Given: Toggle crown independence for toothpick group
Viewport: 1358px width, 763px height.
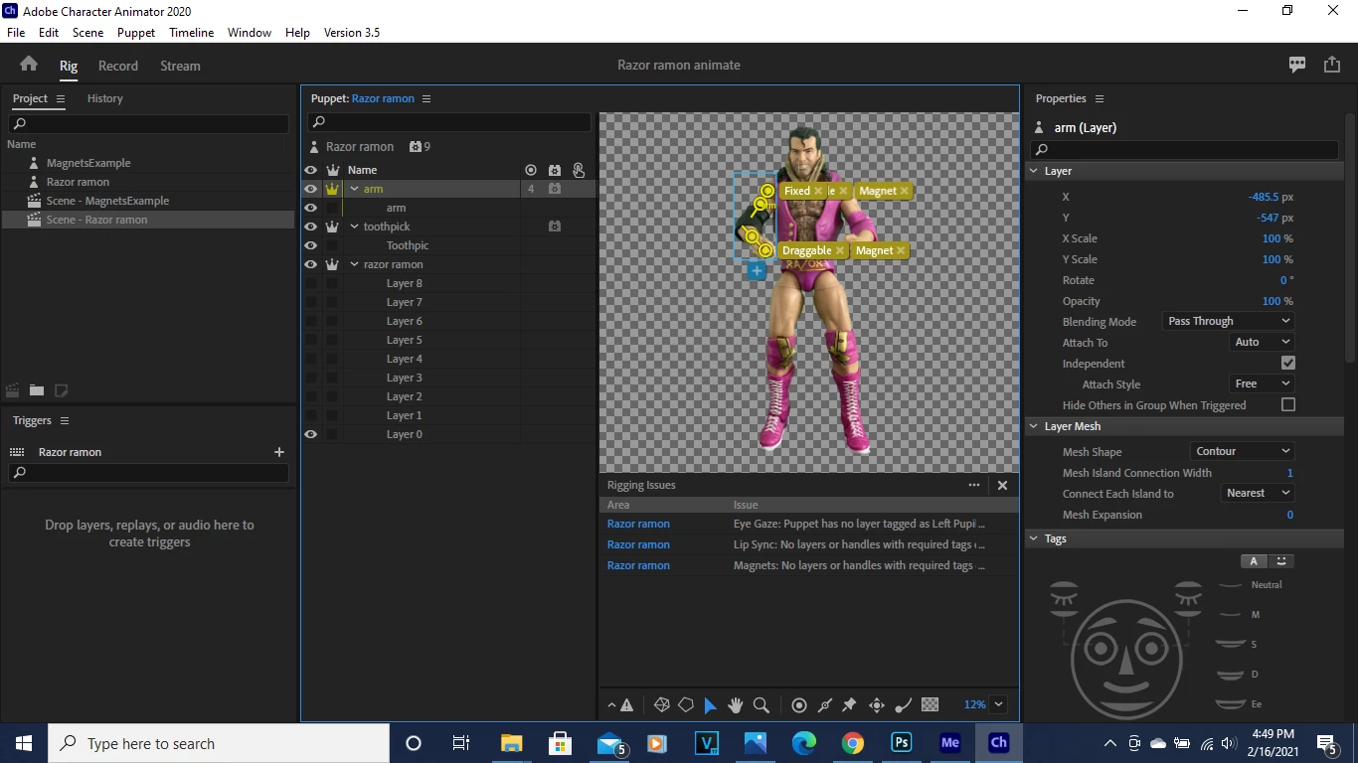Looking at the screenshot, I should (332, 227).
